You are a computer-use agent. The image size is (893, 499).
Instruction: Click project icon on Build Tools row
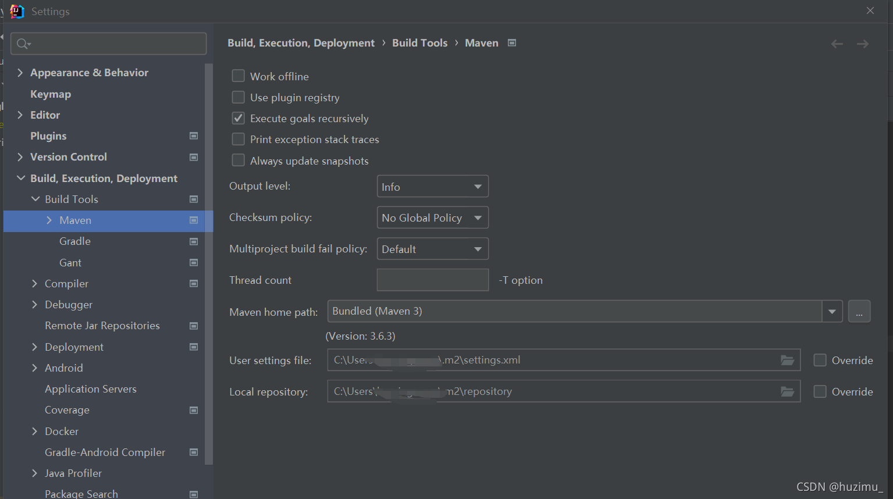[194, 199]
